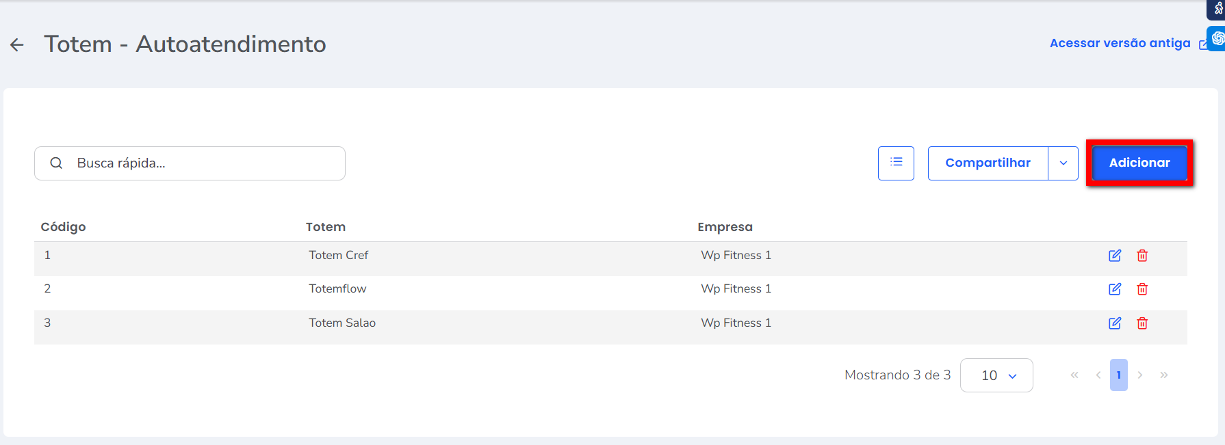The width and height of the screenshot is (1225, 445).
Task: Click the Empresa column header
Action: 725,227
